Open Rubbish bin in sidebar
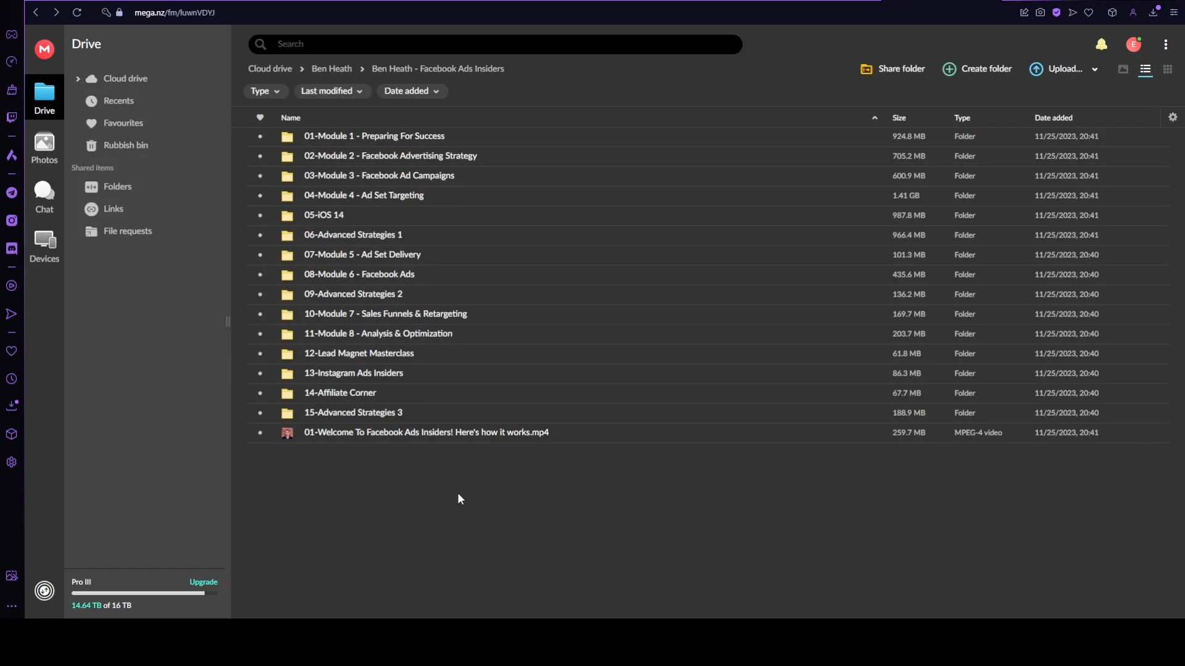This screenshot has height=666, width=1185. (x=125, y=146)
